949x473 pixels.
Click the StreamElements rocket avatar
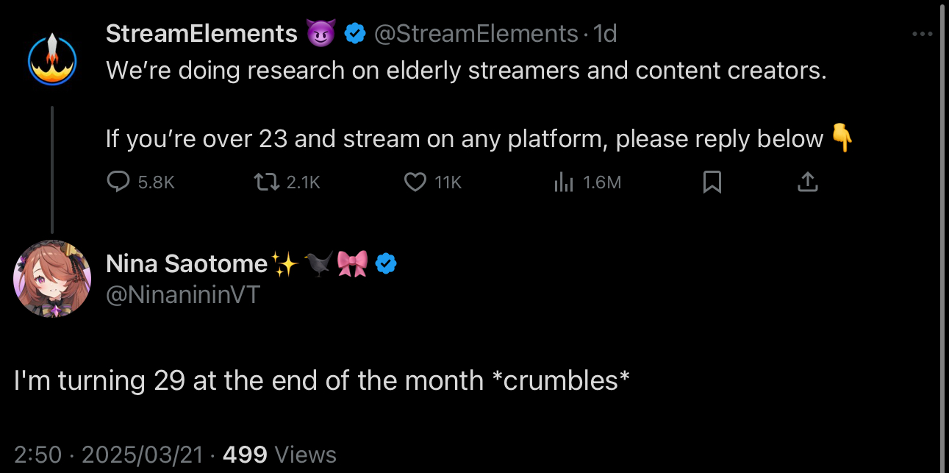(52, 60)
